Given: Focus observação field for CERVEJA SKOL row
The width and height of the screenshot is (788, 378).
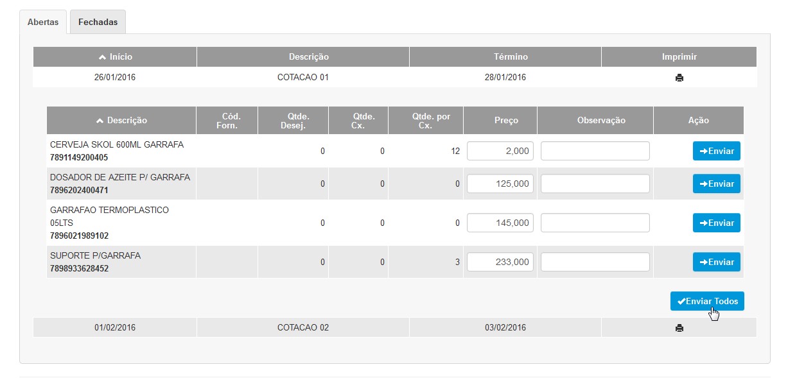Looking at the screenshot, I should pos(595,151).
